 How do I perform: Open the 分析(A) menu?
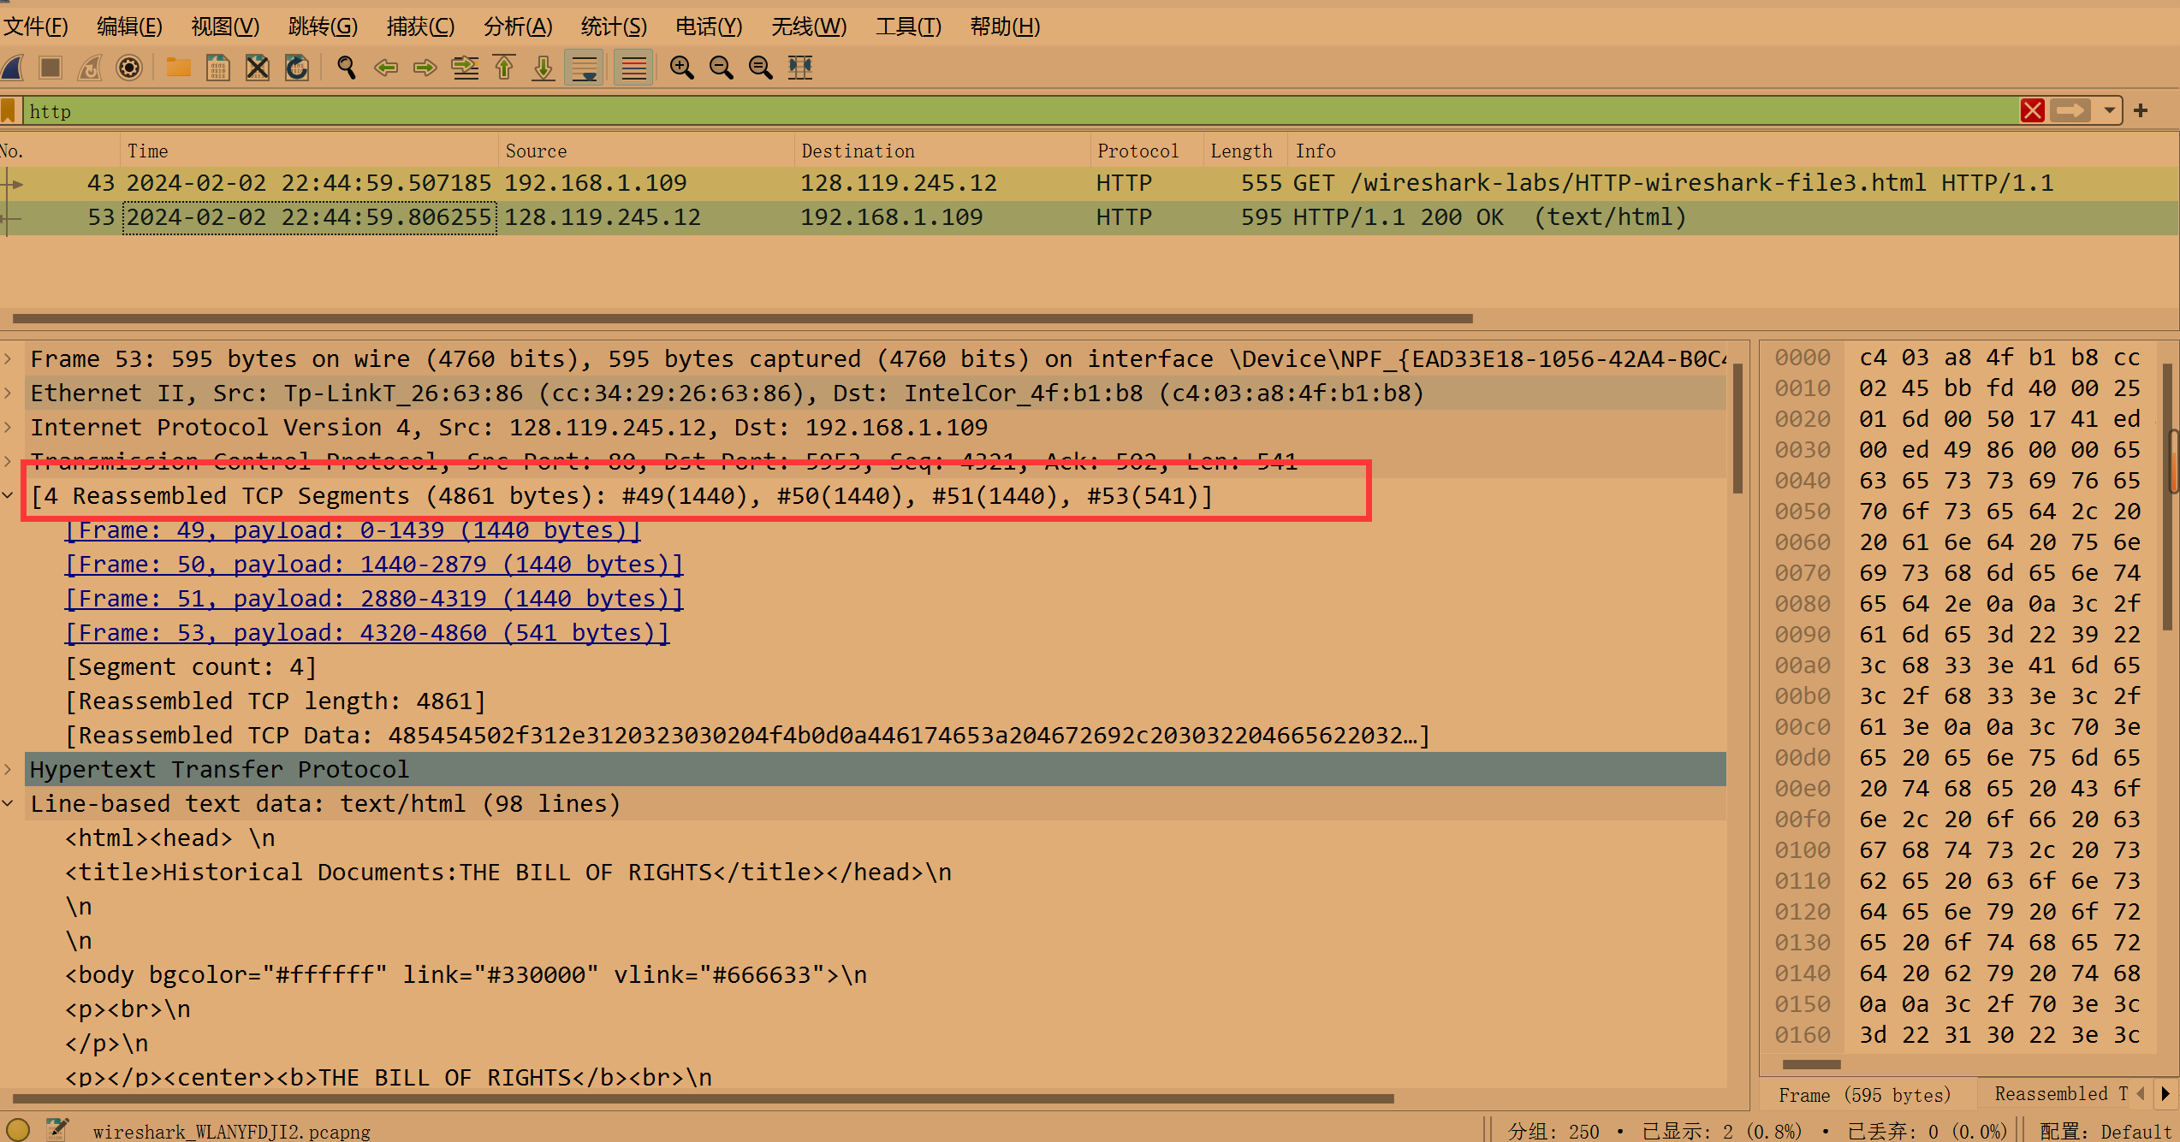(518, 27)
